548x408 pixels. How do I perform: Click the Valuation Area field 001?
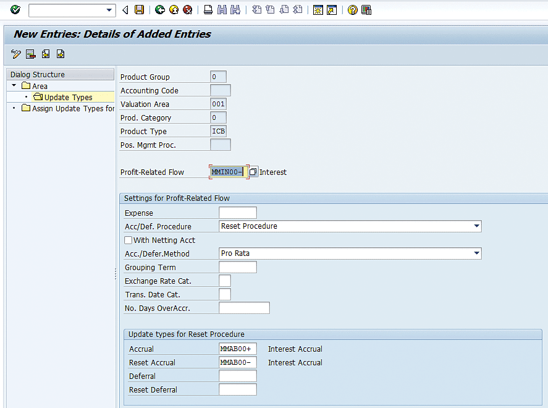click(218, 104)
